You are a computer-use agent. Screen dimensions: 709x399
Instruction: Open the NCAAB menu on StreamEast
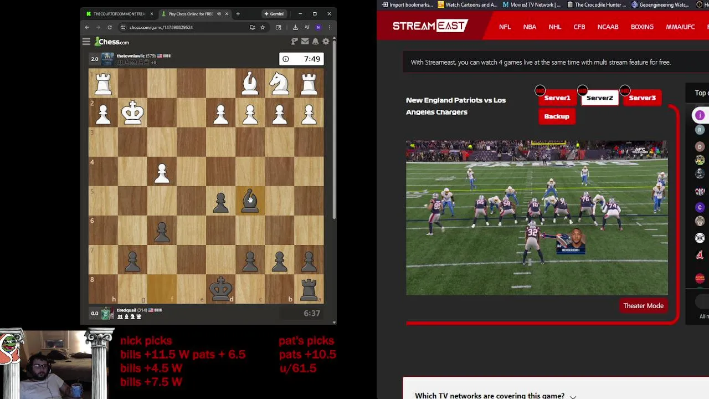tap(608, 27)
